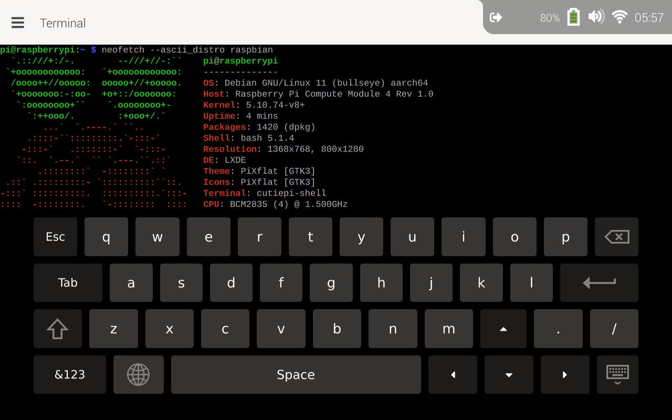
Task: Tap the Space bar key
Action: pyautogui.click(x=296, y=374)
